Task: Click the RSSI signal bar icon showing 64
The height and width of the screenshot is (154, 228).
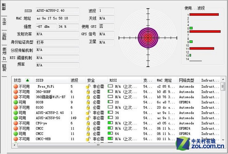Action: [110, 133]
